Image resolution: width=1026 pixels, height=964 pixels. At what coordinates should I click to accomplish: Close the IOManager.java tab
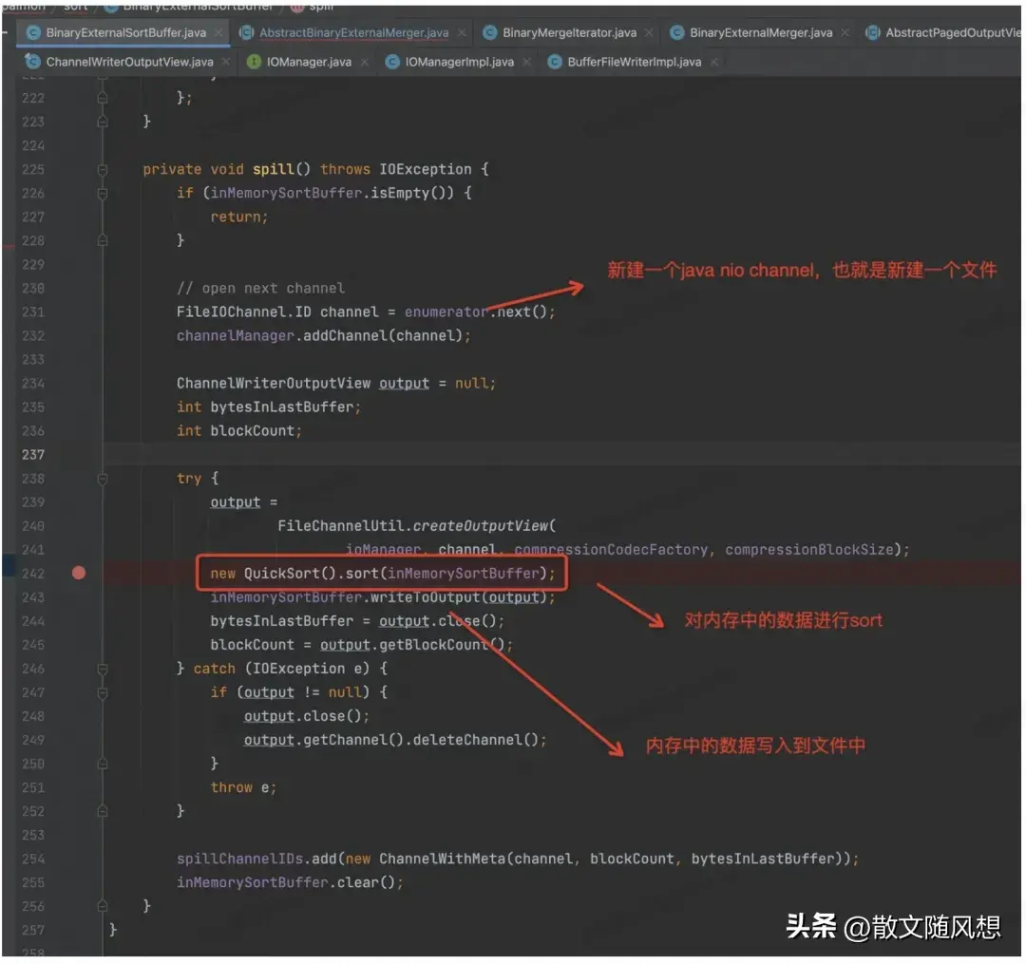[365, 62]
